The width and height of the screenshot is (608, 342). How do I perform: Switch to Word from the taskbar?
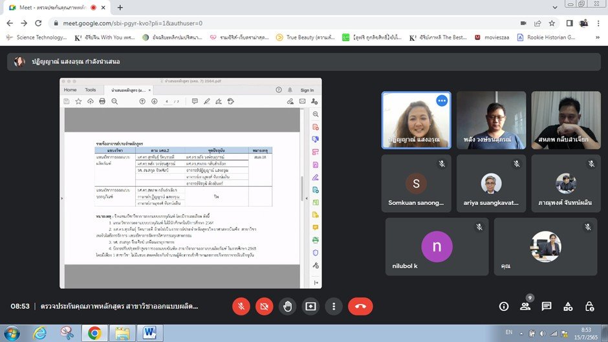point(150,332)
